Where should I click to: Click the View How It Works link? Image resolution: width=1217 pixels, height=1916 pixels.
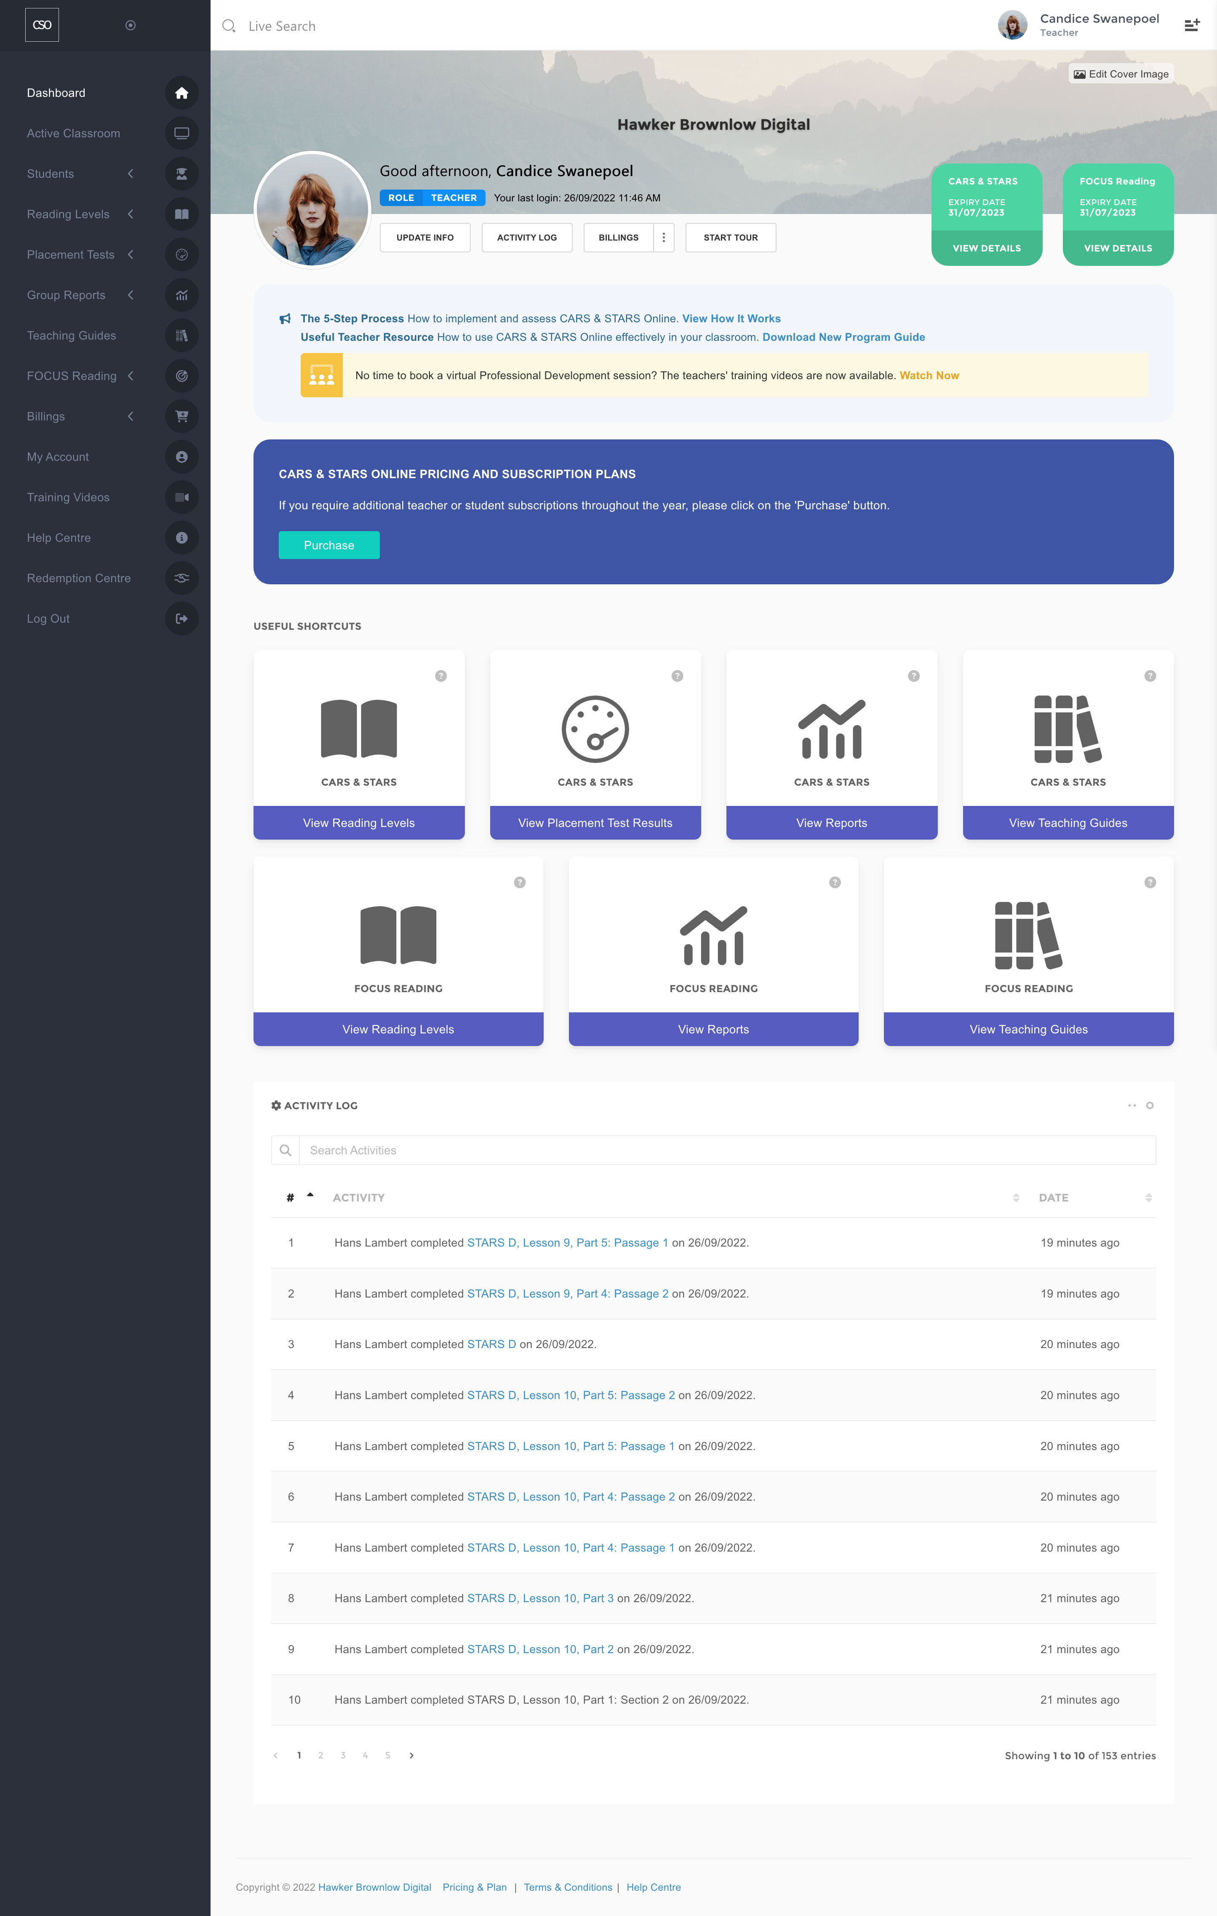[731, 318]
